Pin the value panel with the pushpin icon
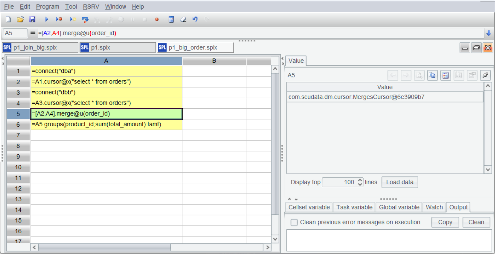Screen dimensions: 495x254 pyautogui.click(x=485, y=75)
